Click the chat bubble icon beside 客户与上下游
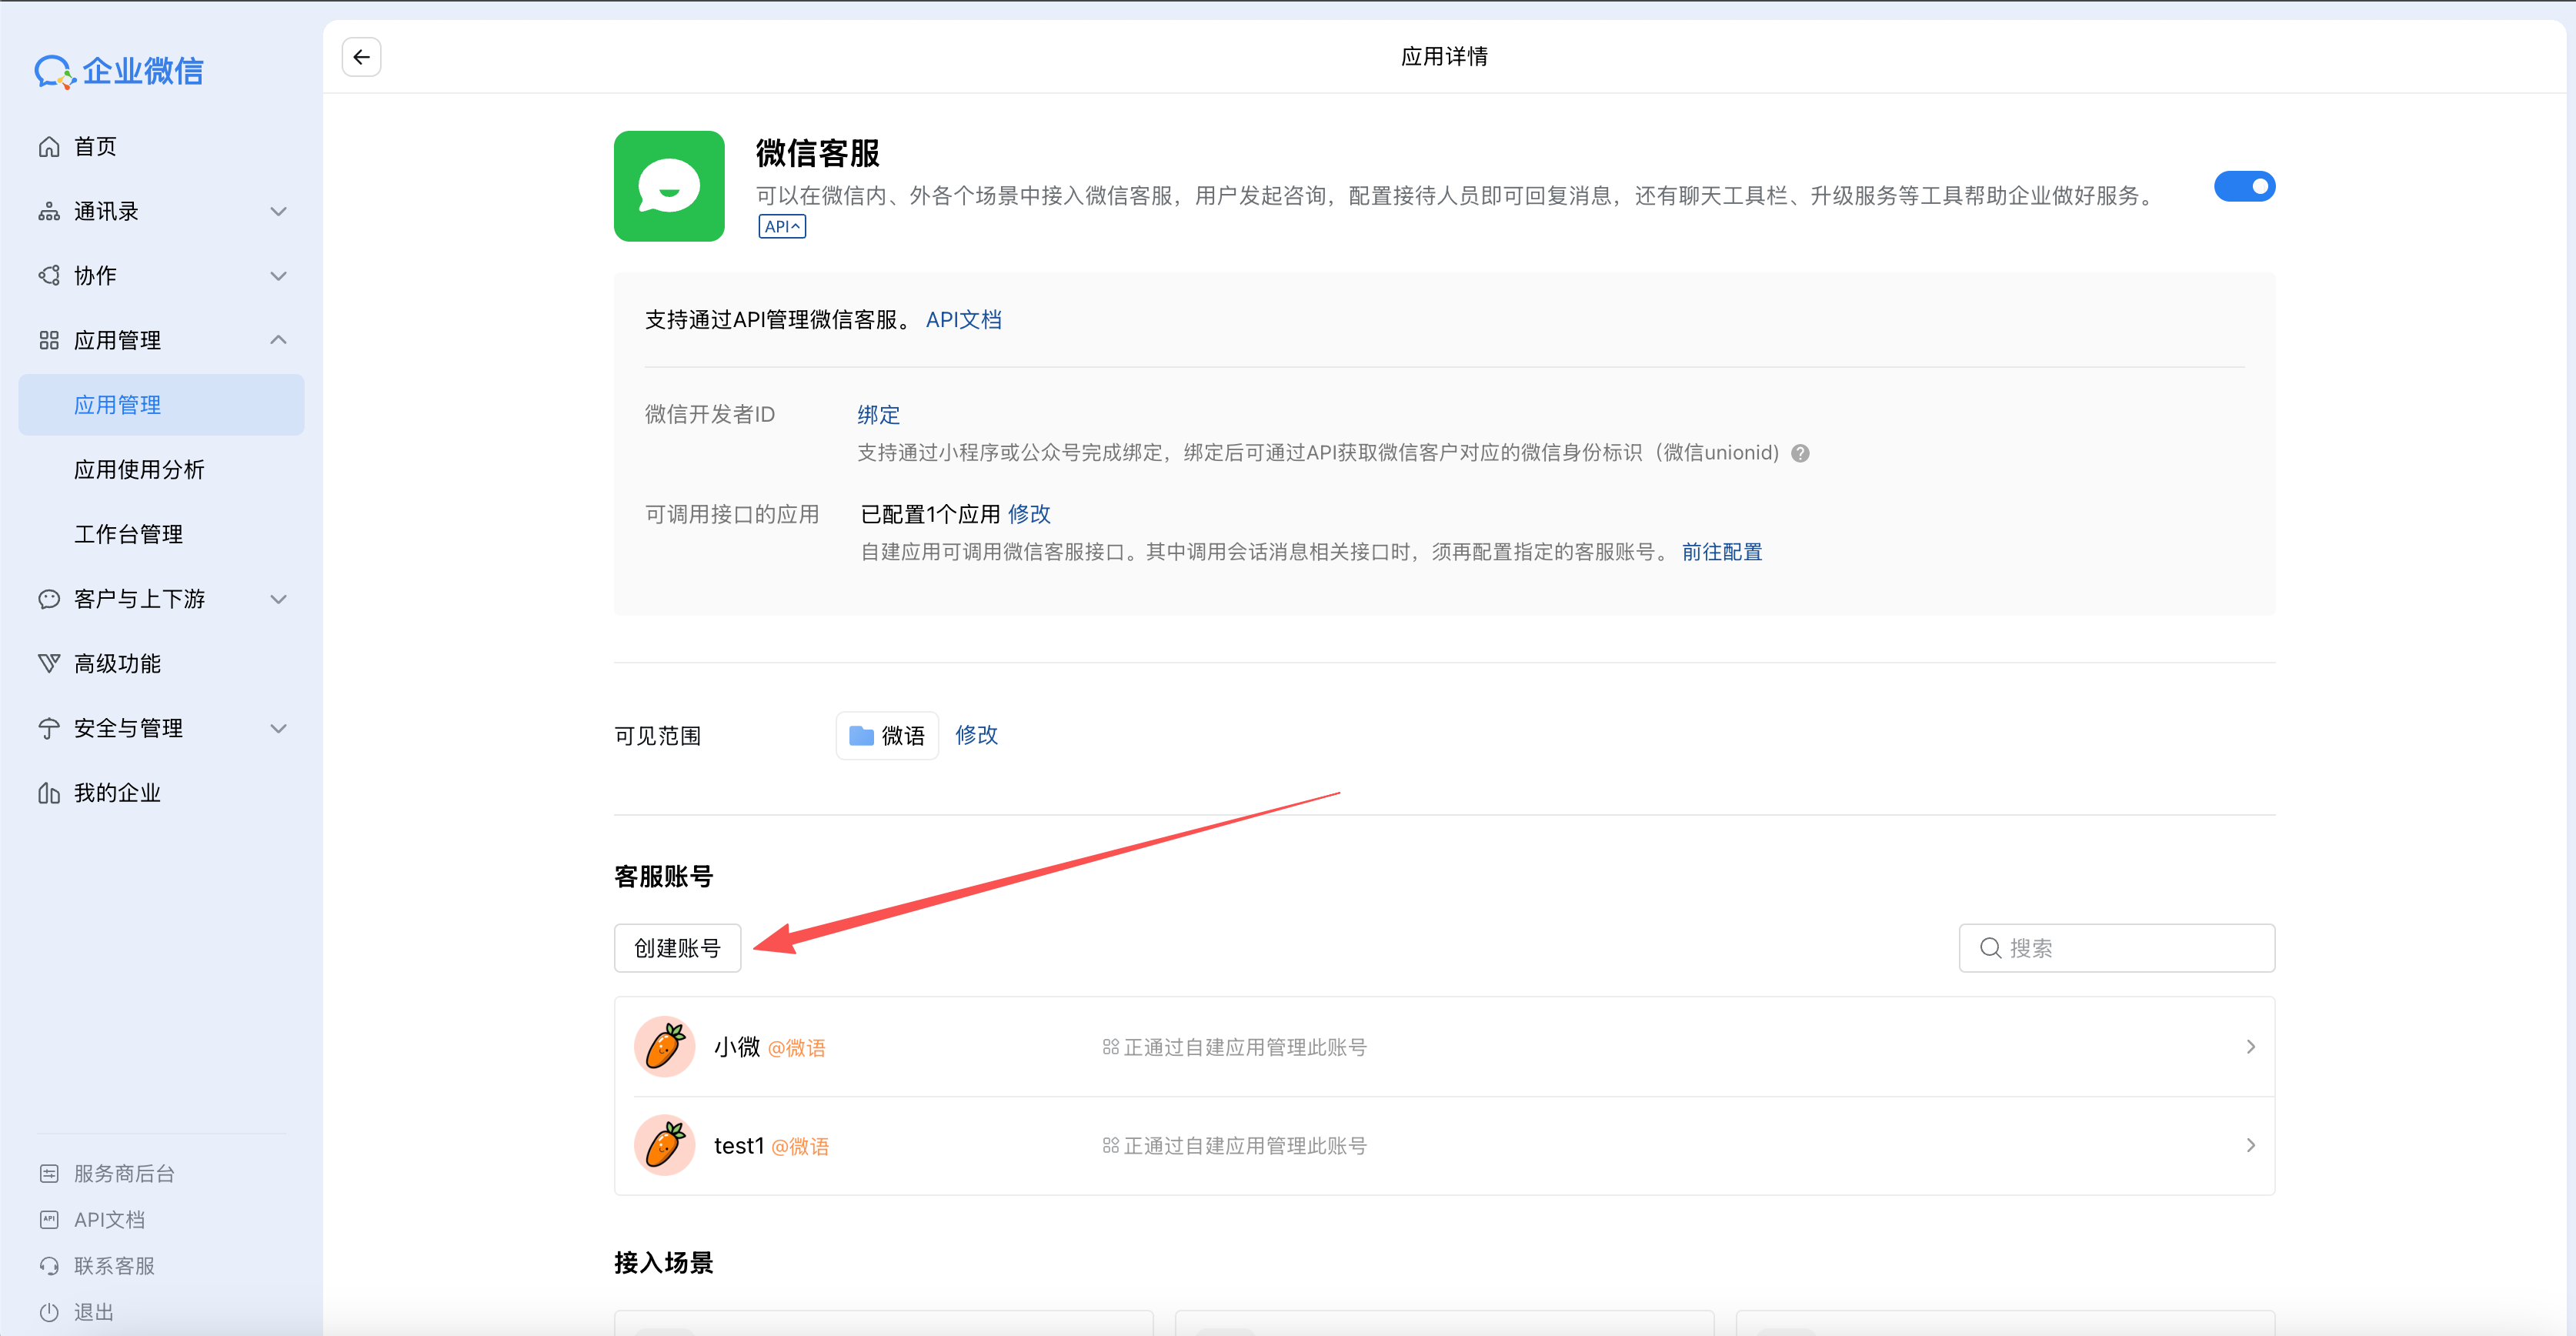 49,599
